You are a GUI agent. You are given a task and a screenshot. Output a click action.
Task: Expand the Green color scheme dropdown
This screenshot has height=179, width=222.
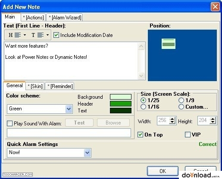(69, 109)
